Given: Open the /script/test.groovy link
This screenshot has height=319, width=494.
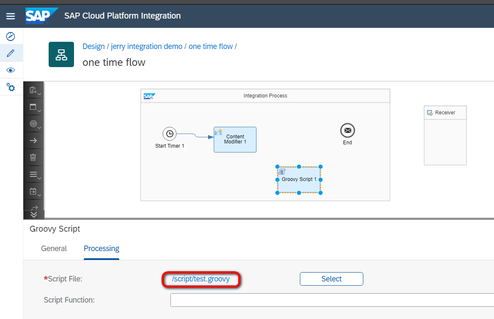Looking at the screenshot, I should click(x=201, y=279).
